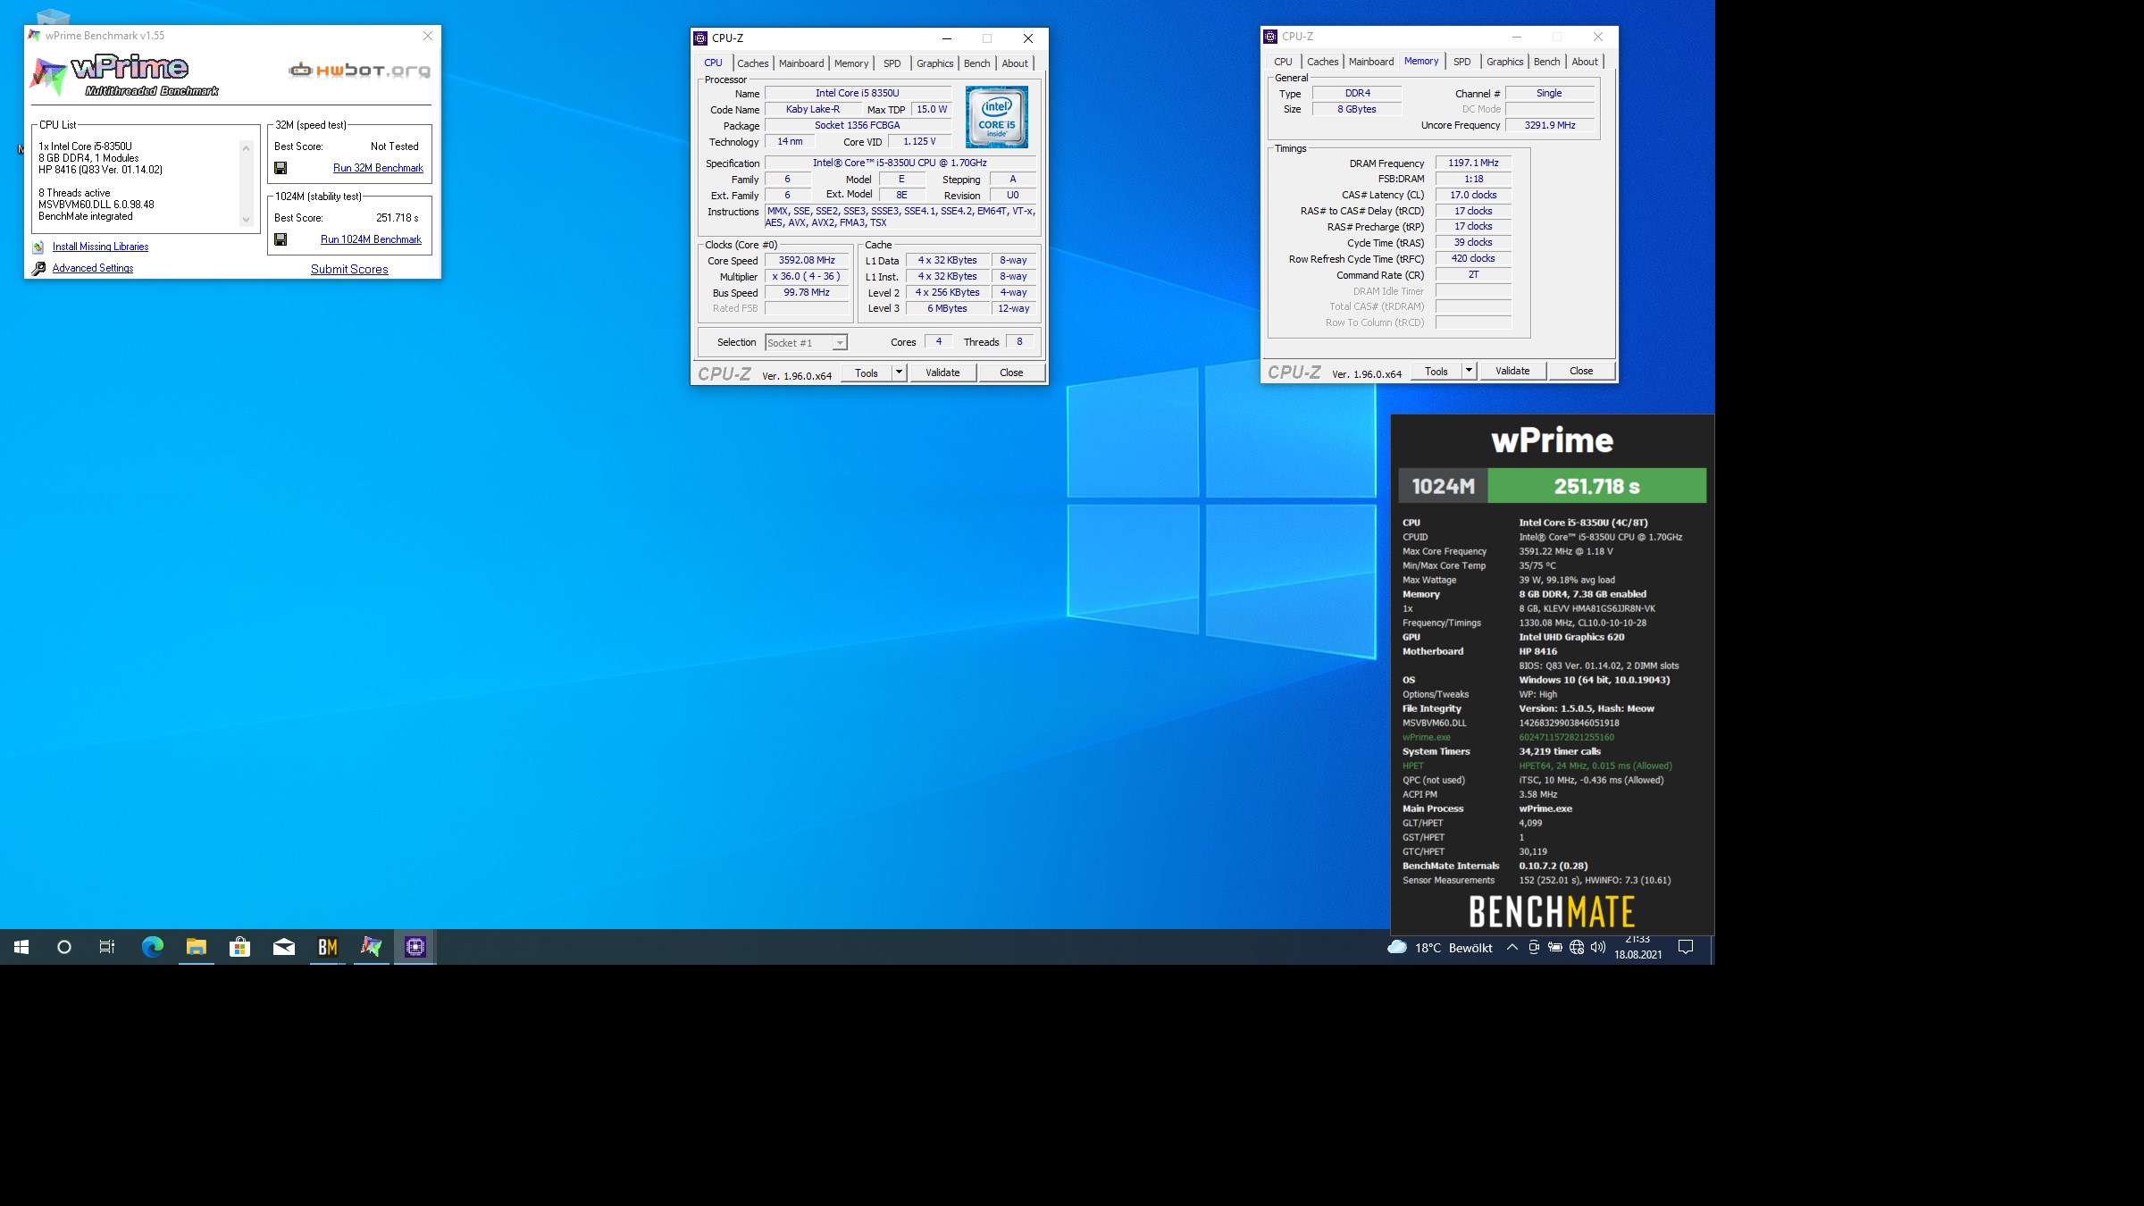Viewport: 2144px width, 1206px height.
Task: Open the Mainboard tab in the right CPU-Z
Action: (1371, 62)
